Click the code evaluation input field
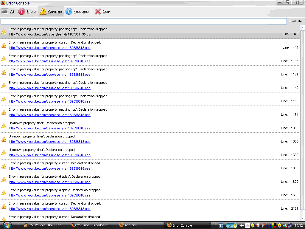305x229 pixels. [144, 21]
